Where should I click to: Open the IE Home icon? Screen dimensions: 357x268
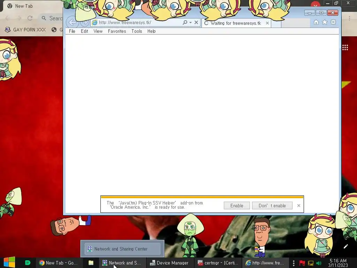click(x=316, y=22)
